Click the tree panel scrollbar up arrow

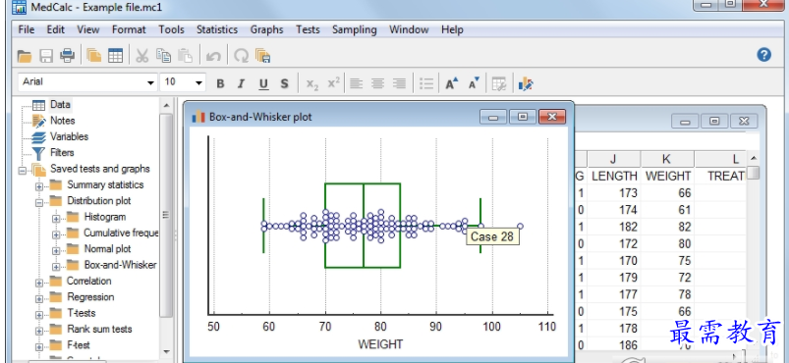pos(167,105)
